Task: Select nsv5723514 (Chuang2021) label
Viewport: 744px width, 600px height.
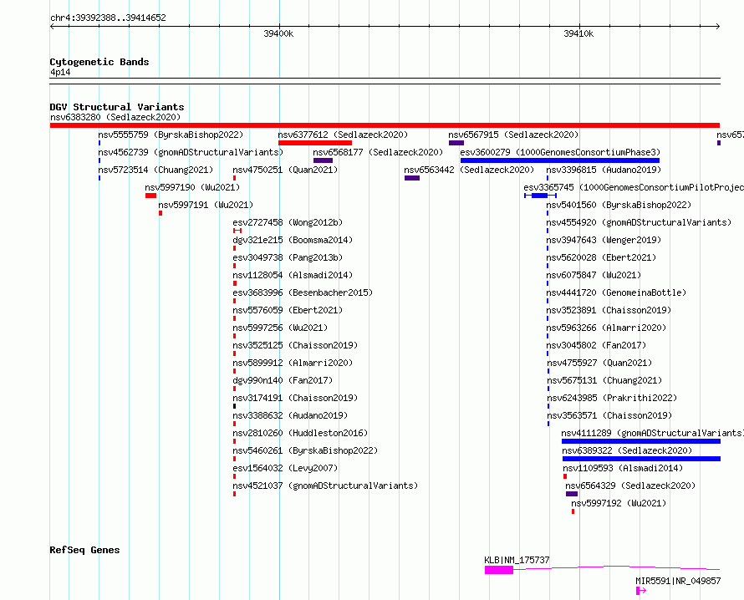Action: (x=155, y=170)
